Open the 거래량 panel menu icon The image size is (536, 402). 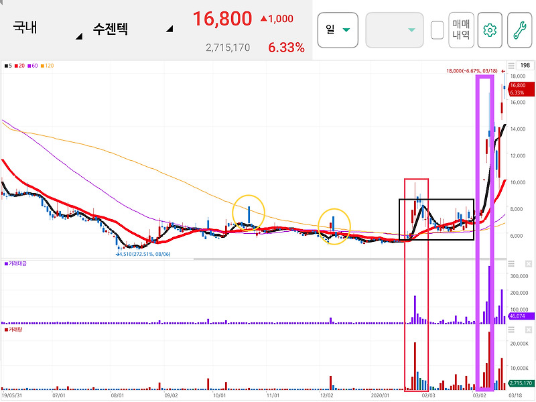click(x=511, y=330)
